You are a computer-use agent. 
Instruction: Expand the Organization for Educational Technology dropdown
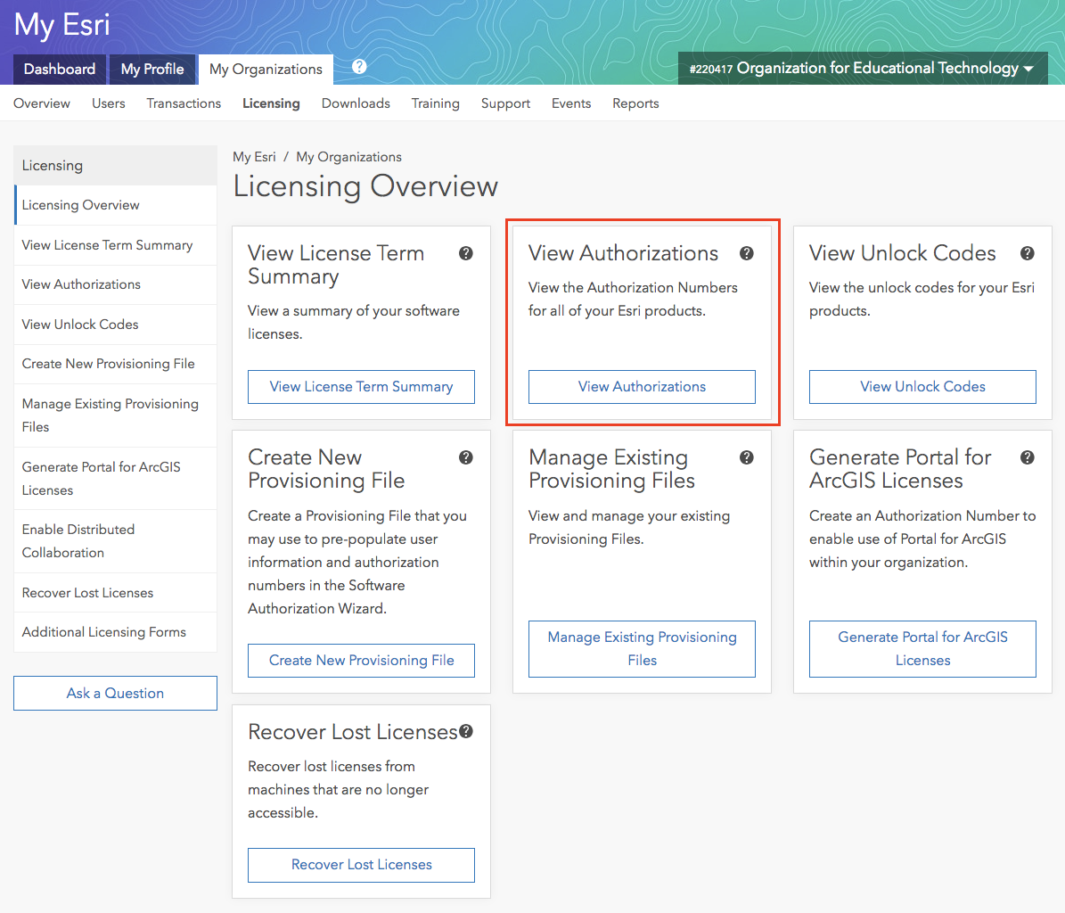863,68
